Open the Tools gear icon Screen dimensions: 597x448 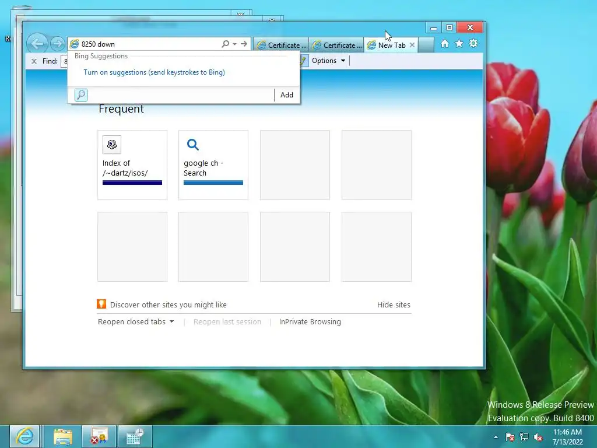coord(473,43)
